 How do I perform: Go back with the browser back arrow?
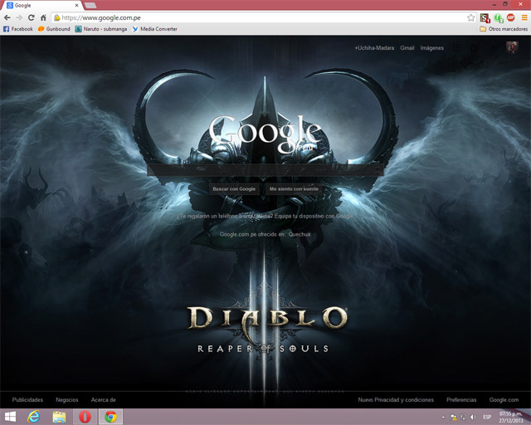click(7, 17)
